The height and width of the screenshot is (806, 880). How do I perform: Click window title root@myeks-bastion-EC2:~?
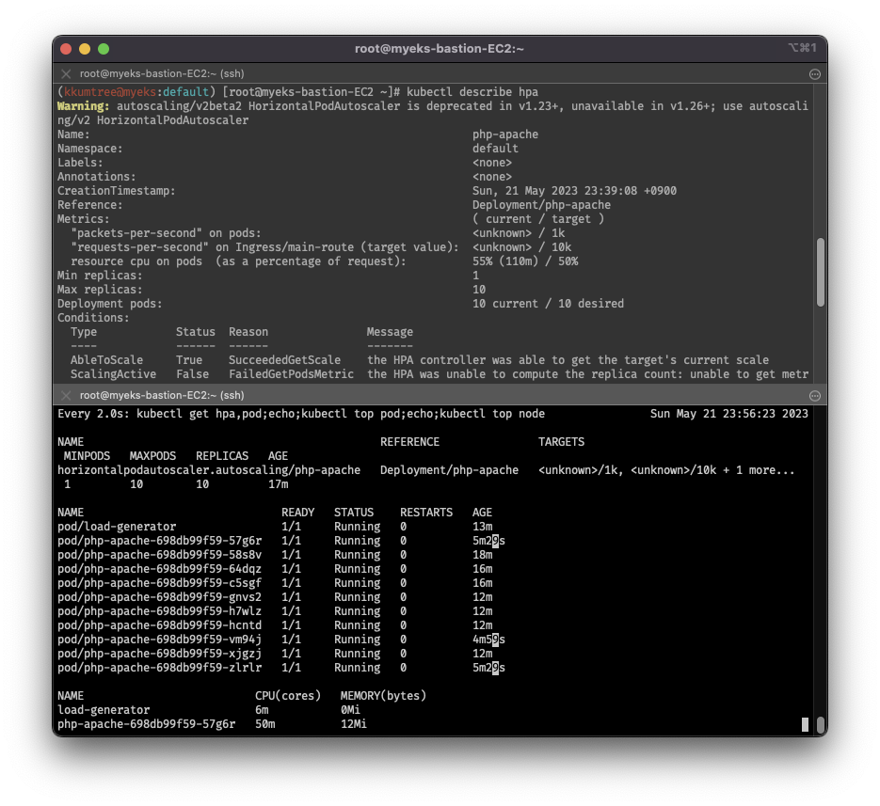(x=440, y=49)
